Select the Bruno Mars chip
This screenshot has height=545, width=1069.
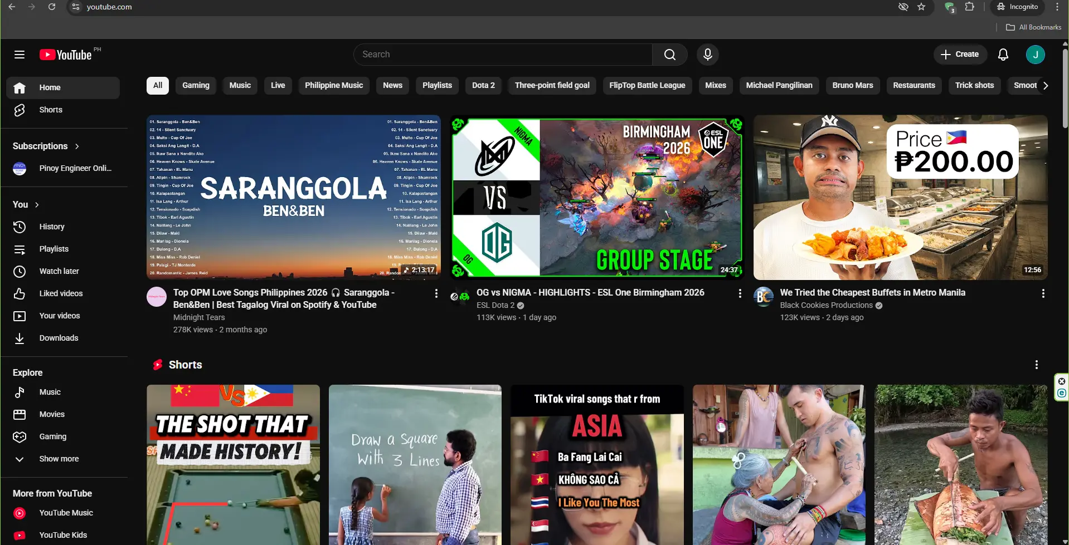coord(853,85)
